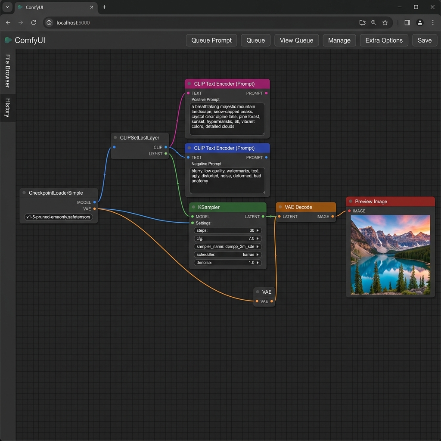Image resolution: width=441 pixels, height=441 pixels.
Task: Close the ComfyUI browser tab
Action: coord(91,7)
